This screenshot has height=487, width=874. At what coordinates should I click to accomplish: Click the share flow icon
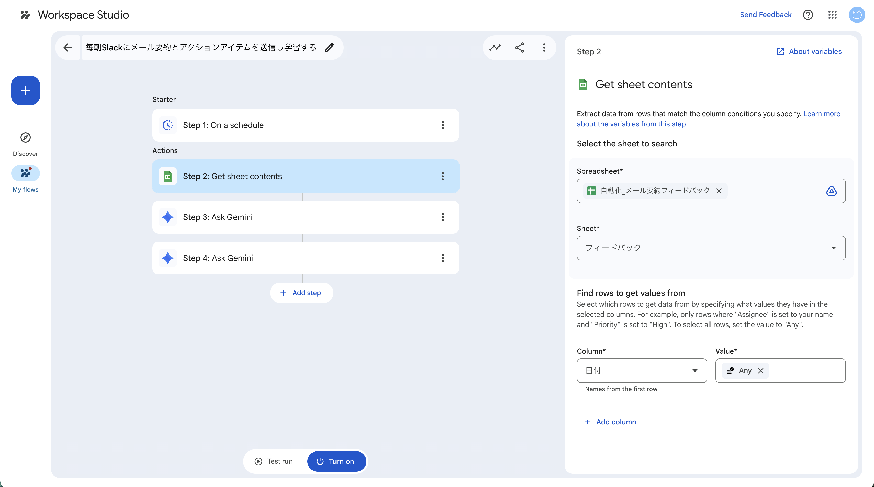519,48
